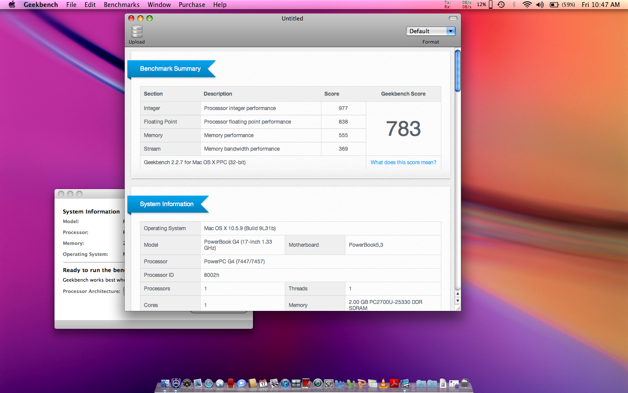Open Spaces icon in the dock
The width and height of the screenshot is (628, 393).
tap(296, 383)
